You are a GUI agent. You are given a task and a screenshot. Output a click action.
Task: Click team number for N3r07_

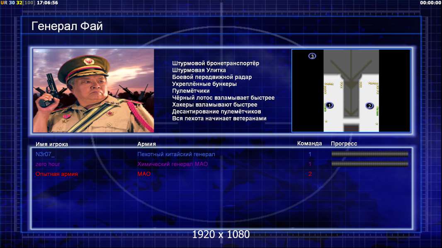tap(310, 154)
